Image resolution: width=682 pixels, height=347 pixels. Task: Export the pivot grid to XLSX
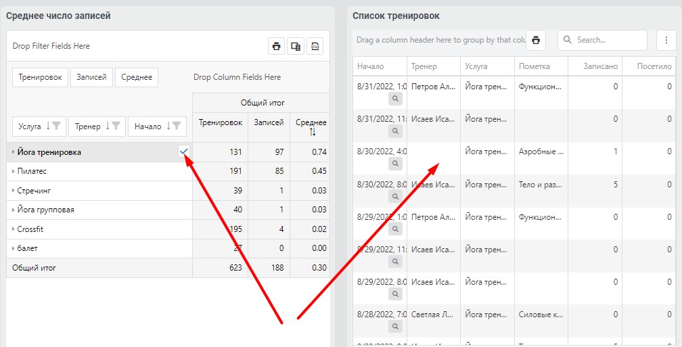(315, 46)
